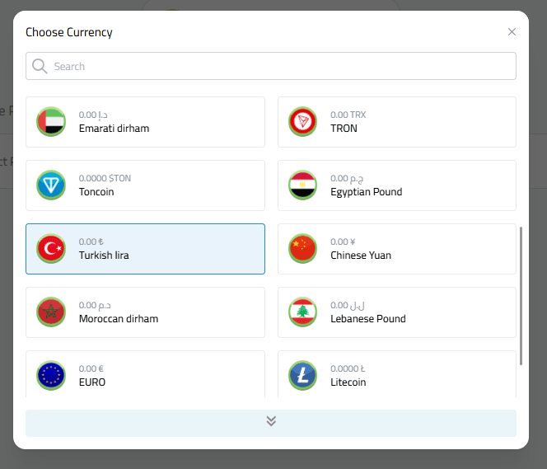Click the blue Toncoin logo icon
The height and width of the screenshot is (469, 547).
(51, 185)
